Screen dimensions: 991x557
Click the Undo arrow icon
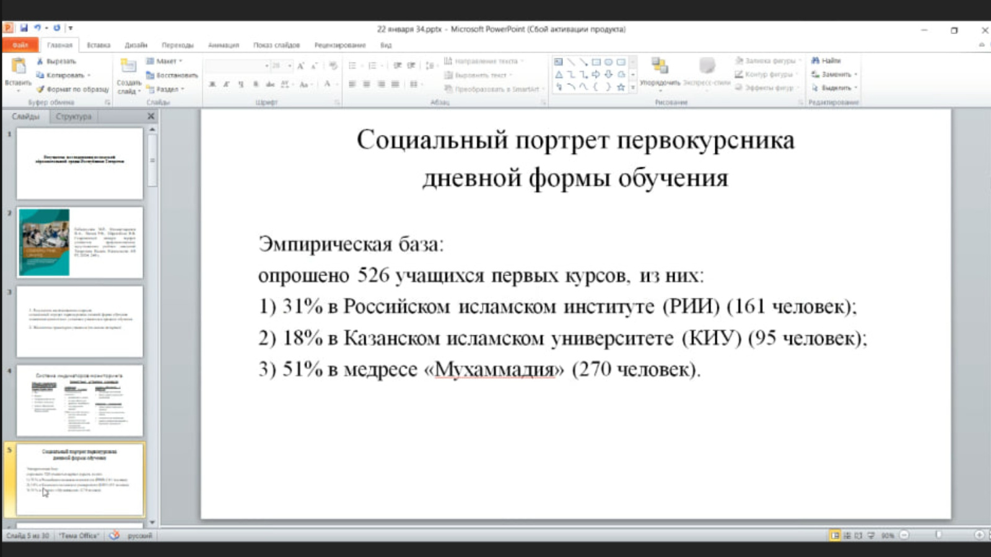[x=37, y=28]
